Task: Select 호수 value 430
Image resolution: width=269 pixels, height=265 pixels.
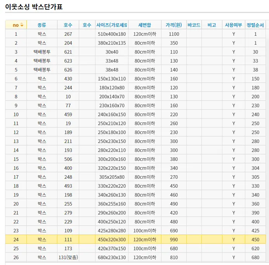Action: tap(68, 78)
